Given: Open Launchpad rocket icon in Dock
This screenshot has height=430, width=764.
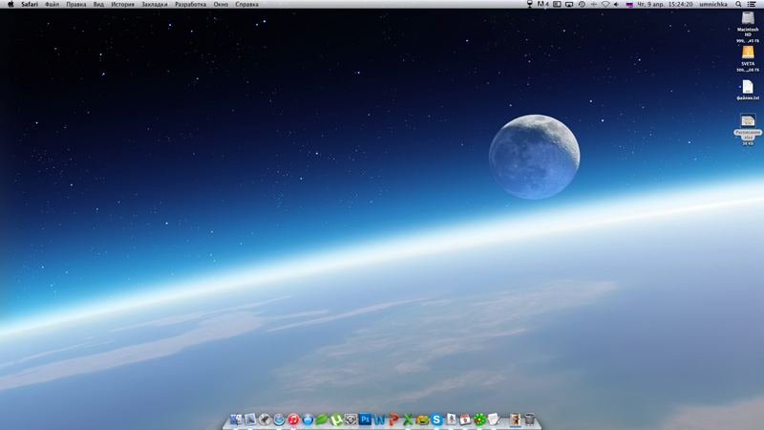Looking at the screenshot, I should pyautogui.click(x=265, y=419).
